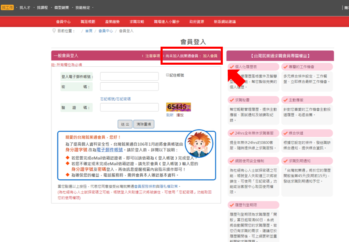Open 職涯規劃 in the red navigation bar
The image size is (349, 242).
click(x=88, y=22)
